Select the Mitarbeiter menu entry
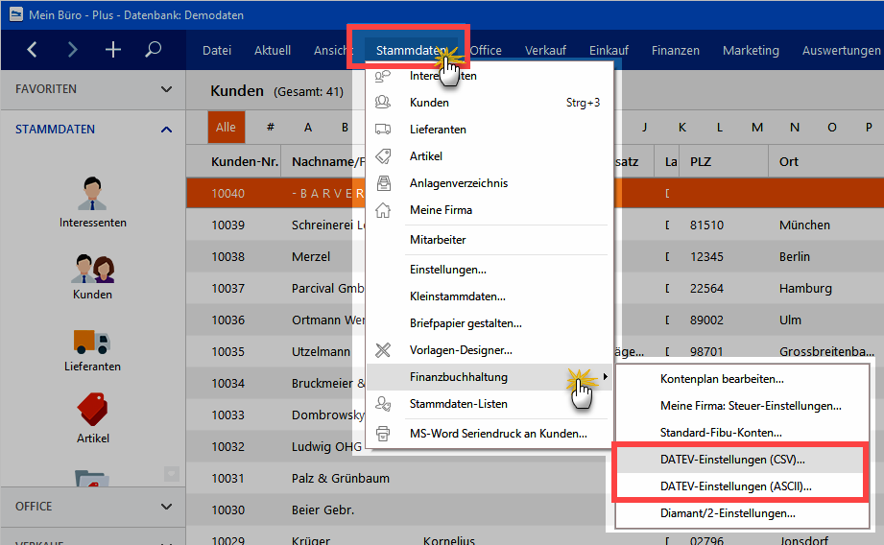The image size is (884, 545). tap(490, 240)
